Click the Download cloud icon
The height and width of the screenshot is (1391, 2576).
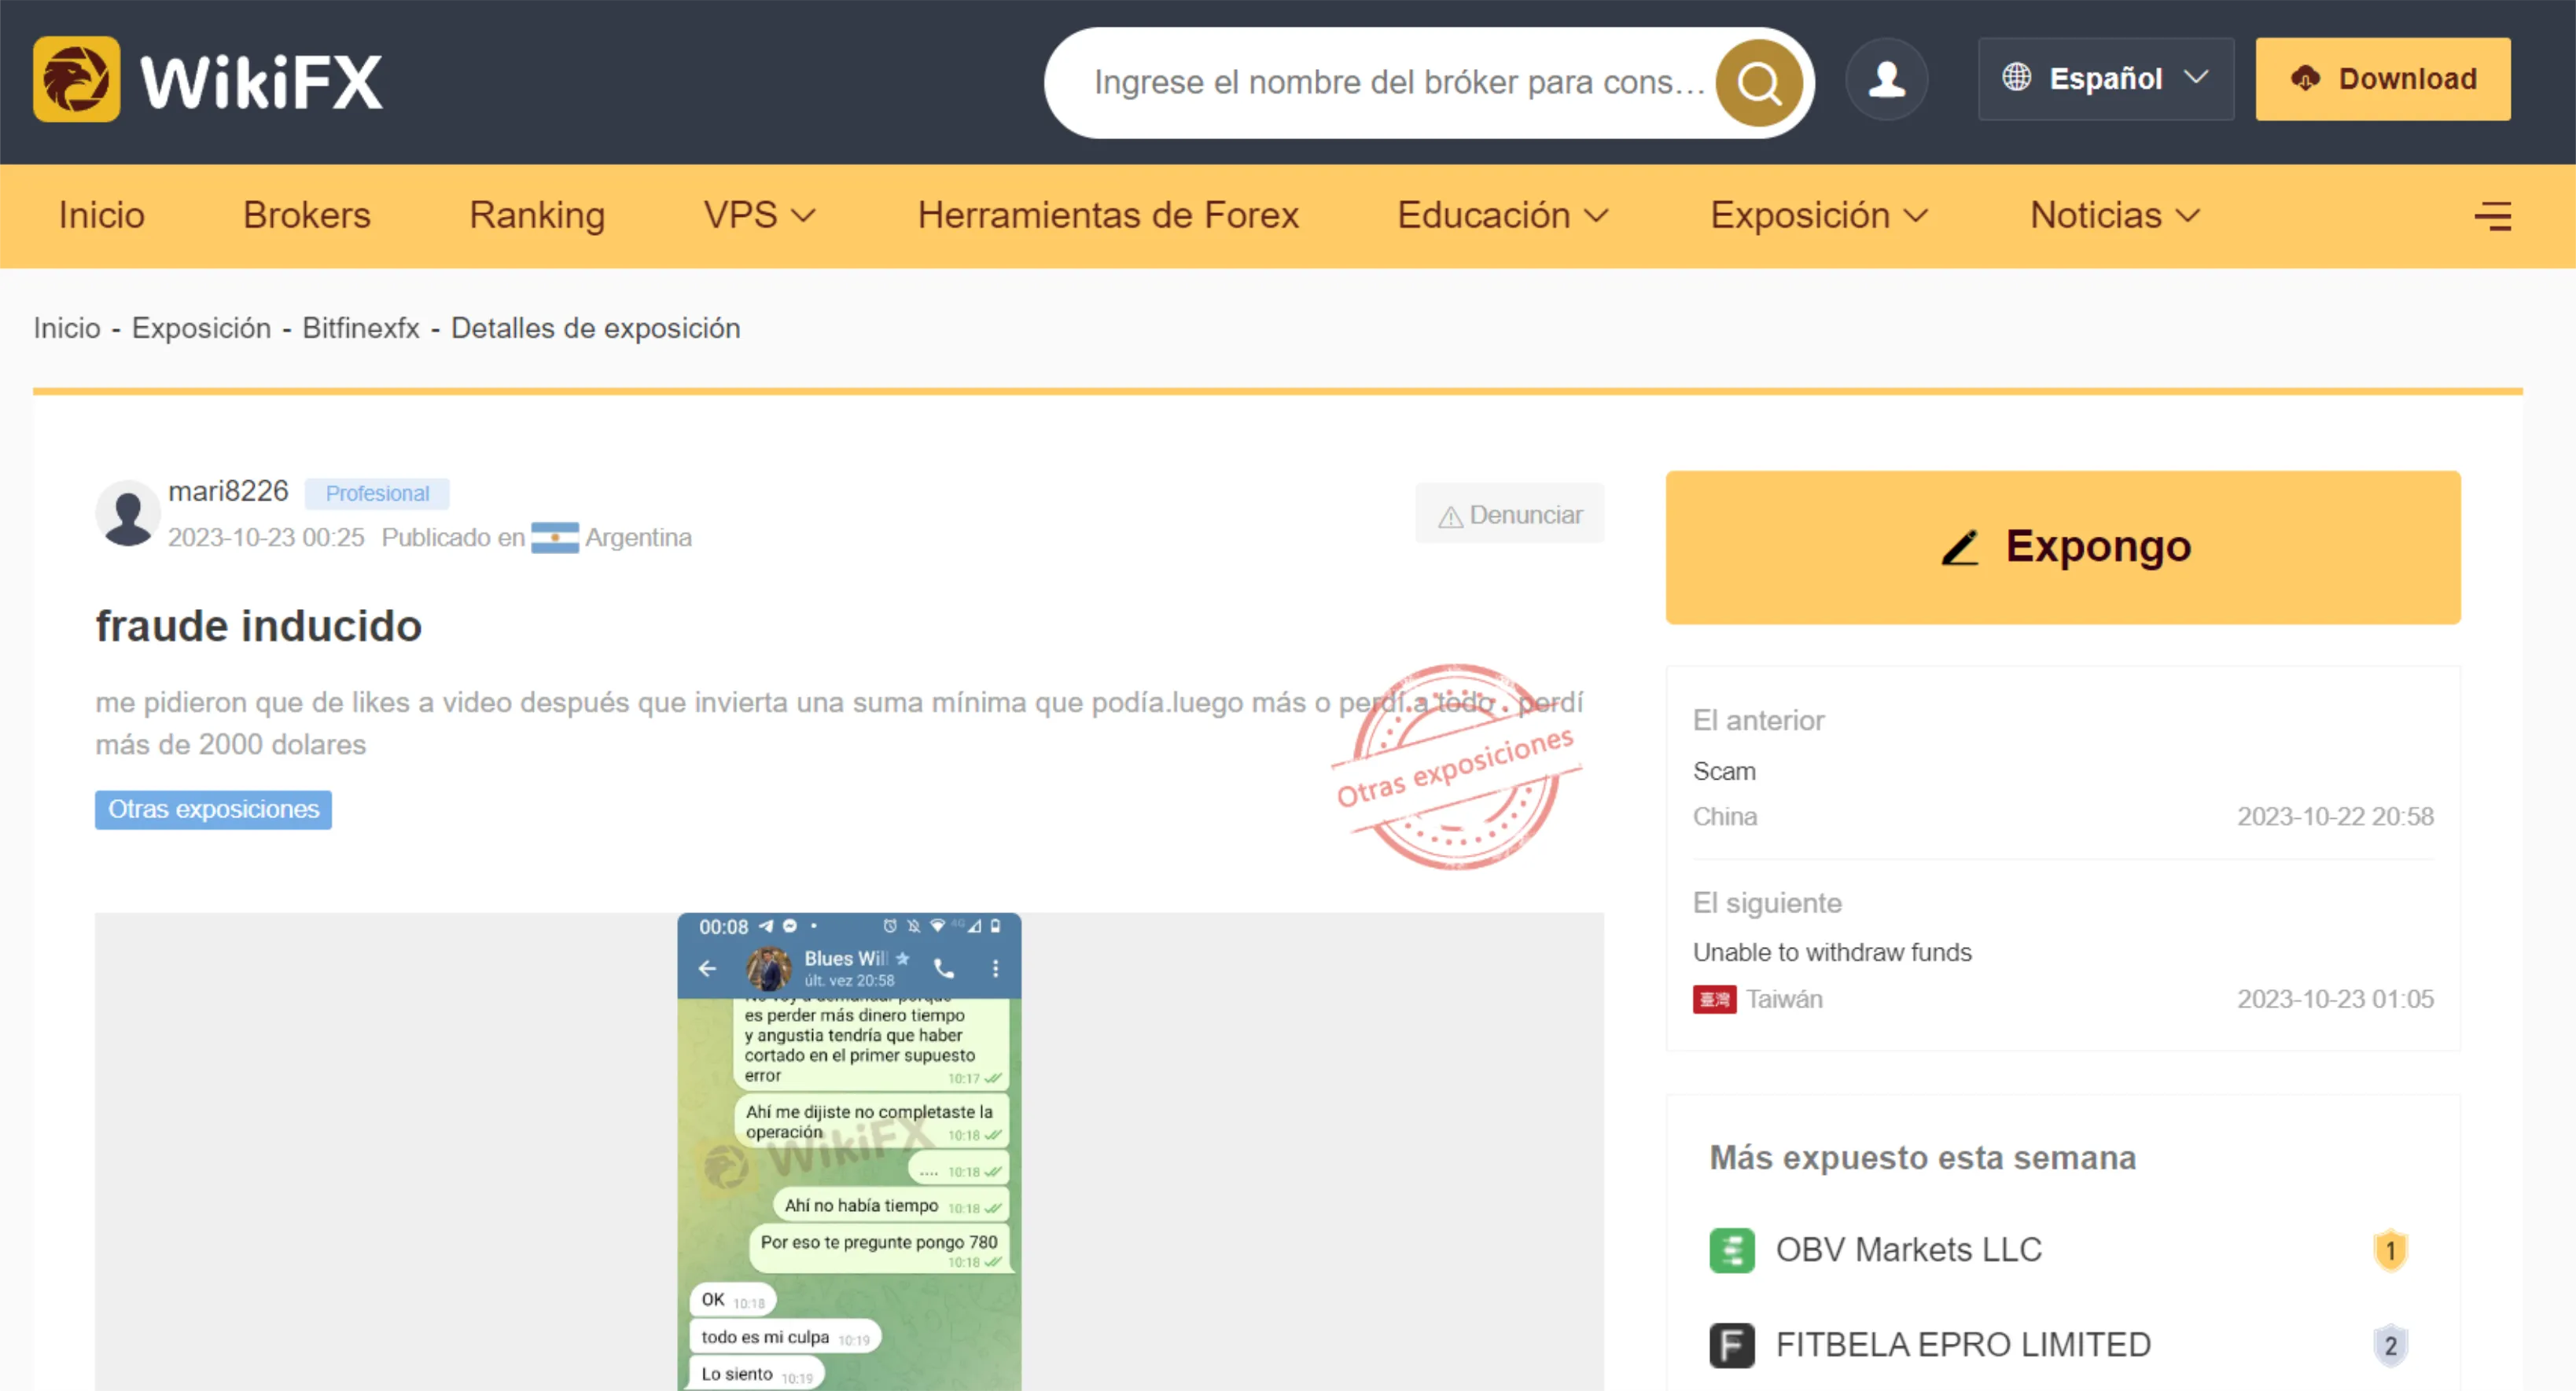(2305, 79)
